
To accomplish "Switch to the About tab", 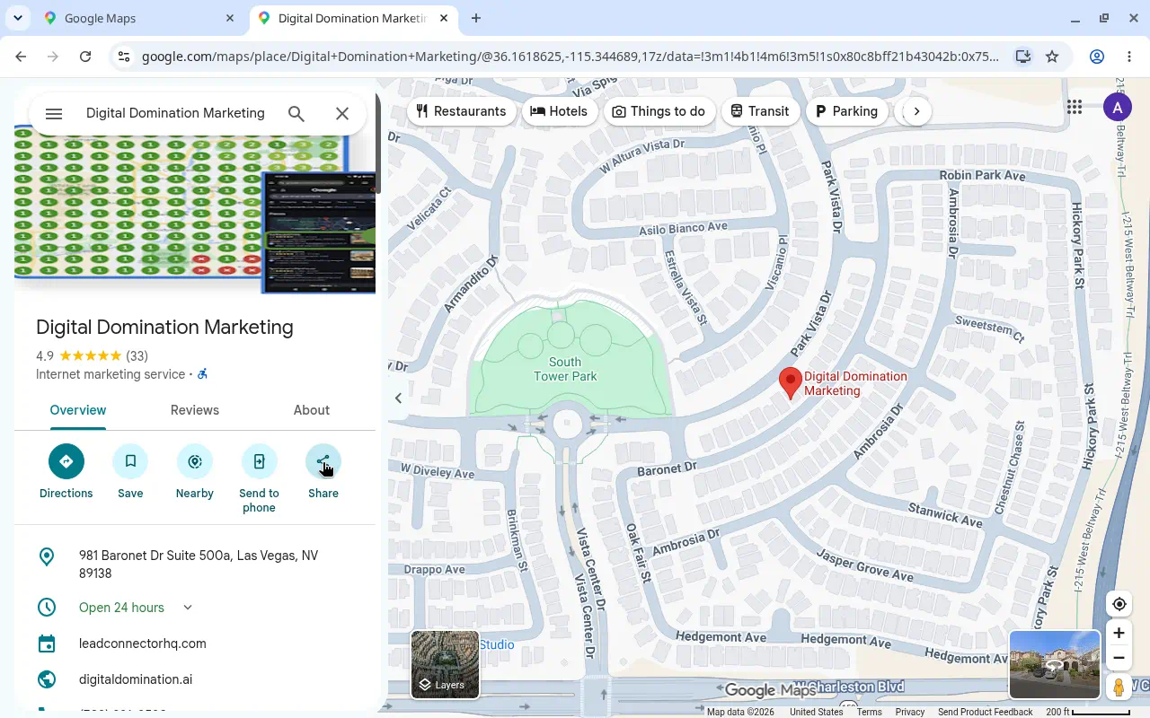I will [312, 410].
